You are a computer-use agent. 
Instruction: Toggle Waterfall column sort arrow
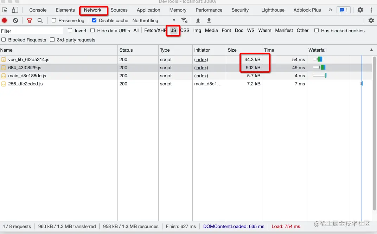(371, 50)
